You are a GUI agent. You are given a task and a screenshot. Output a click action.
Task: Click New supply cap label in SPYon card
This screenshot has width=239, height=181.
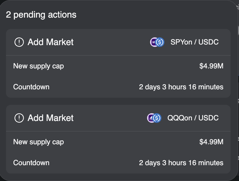point(39,66)
